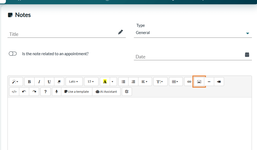
Task: Open the paragraph alignment dropdown
Action: [x=145, y=82]
